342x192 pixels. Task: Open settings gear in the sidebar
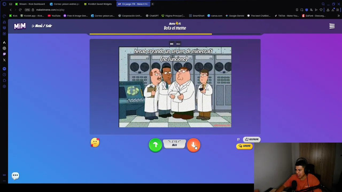[4, 86]
